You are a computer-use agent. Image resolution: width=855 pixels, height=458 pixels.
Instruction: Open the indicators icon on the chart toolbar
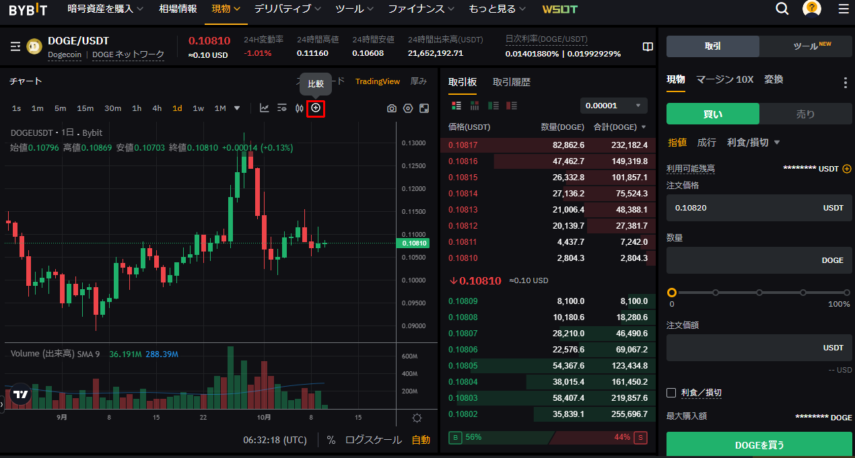coord(264,108)
